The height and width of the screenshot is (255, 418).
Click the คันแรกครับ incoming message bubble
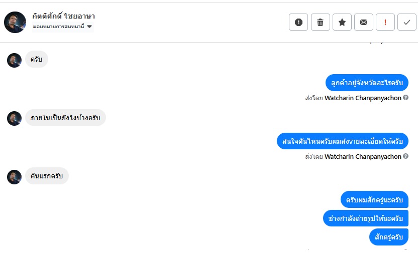(47, 176)
